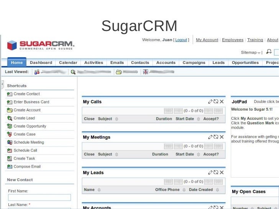Open the Leads tab
Image resolution: width=279 pixels, height=209 pixels.
(x=218, y=62)
